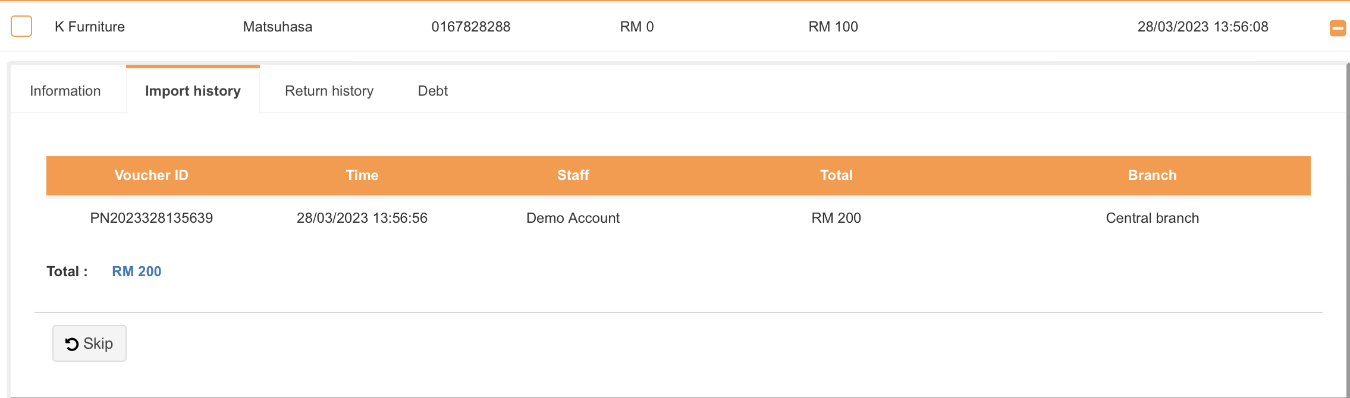Click the Demo Account staff cell
The height and width of the screenshot is (398, 1350).
pos(573,218)
